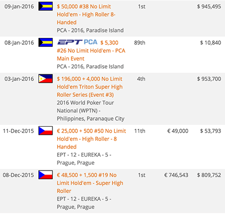This screenshot has width=225, height=214.
Task: Click the Philippines flag beside 03-Jan-2016
Action: [45, 78]
